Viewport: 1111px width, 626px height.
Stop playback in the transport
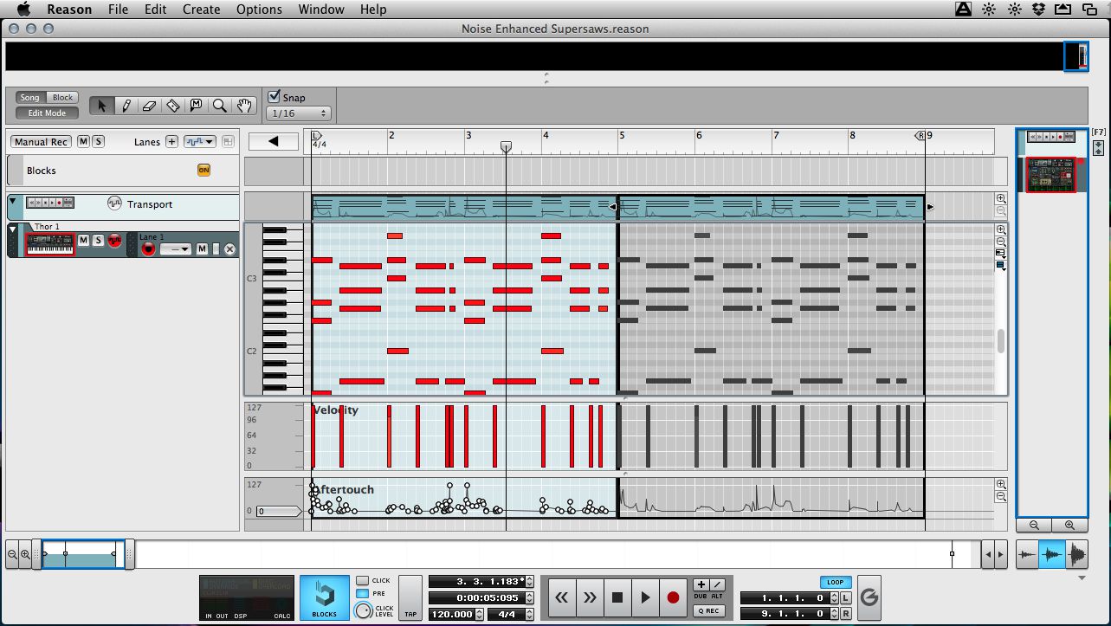(617, 597)
